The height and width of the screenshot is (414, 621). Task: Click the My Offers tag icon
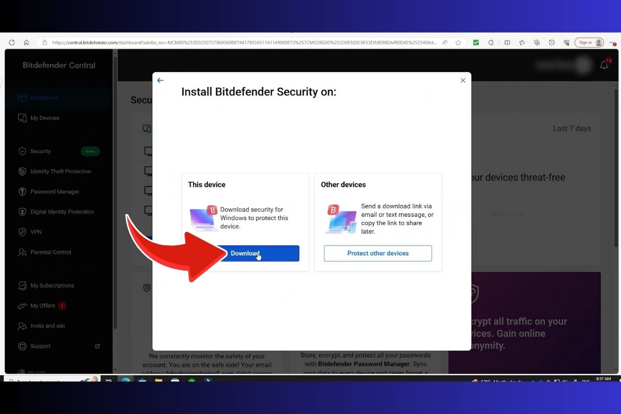point(22,305)
